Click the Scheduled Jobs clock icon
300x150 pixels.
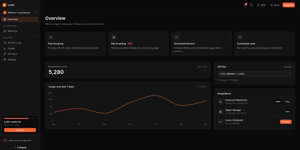[240, 37]
